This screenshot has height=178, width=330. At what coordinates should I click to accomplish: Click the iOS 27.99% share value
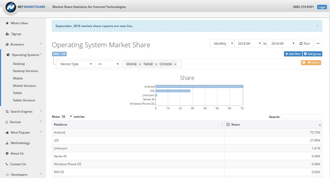316,141
